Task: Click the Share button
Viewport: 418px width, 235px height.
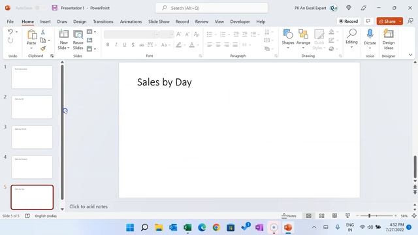Action: coord(387,21)
